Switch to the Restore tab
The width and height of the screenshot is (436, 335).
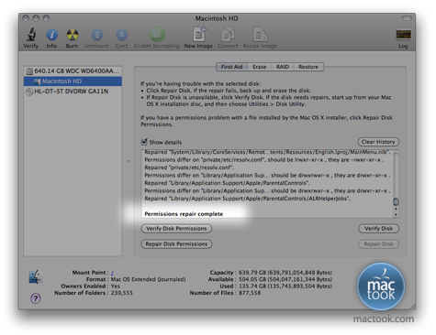point(308,67)
